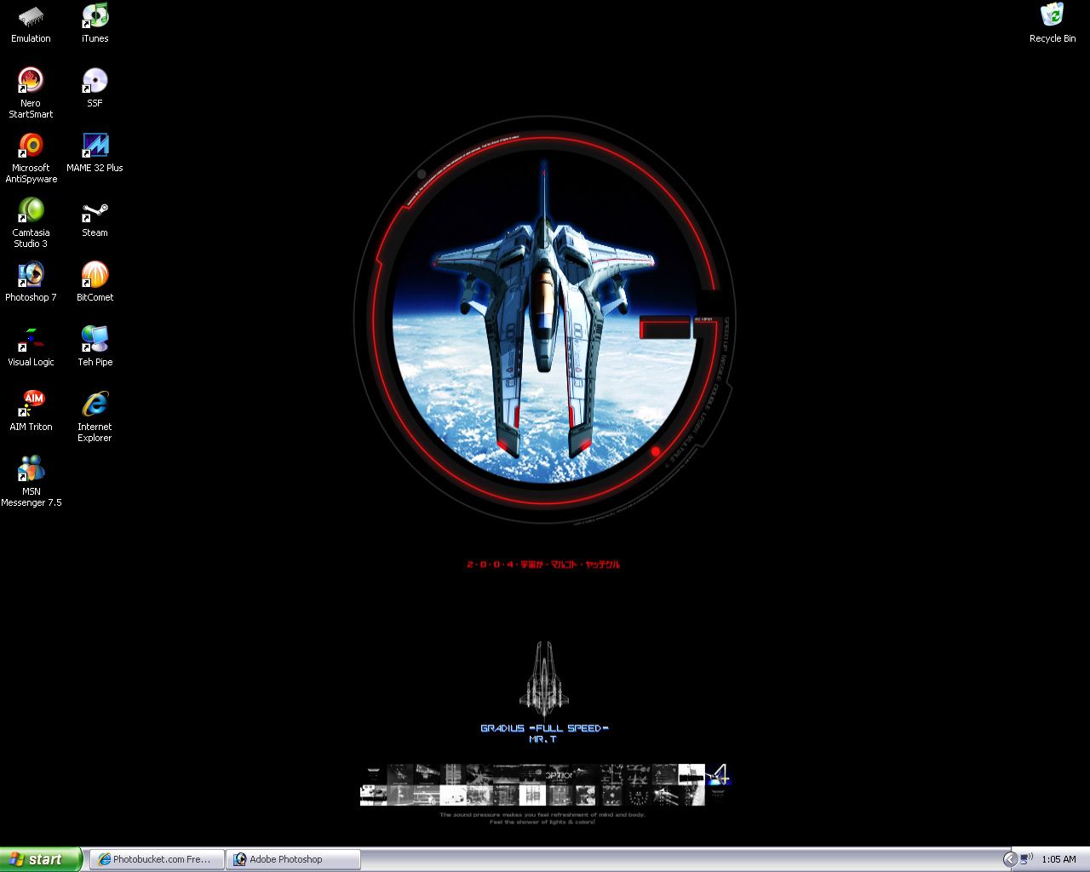Show hidden system tray icons

[1010, 859]
